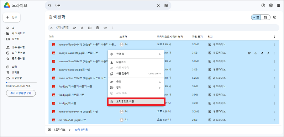Choose 다운로드 in the context menu
The height and width of the screenshot is (137, 284).
click(x=136, y=62)
